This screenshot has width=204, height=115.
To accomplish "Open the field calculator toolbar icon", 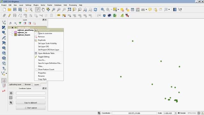I will 138,10.
